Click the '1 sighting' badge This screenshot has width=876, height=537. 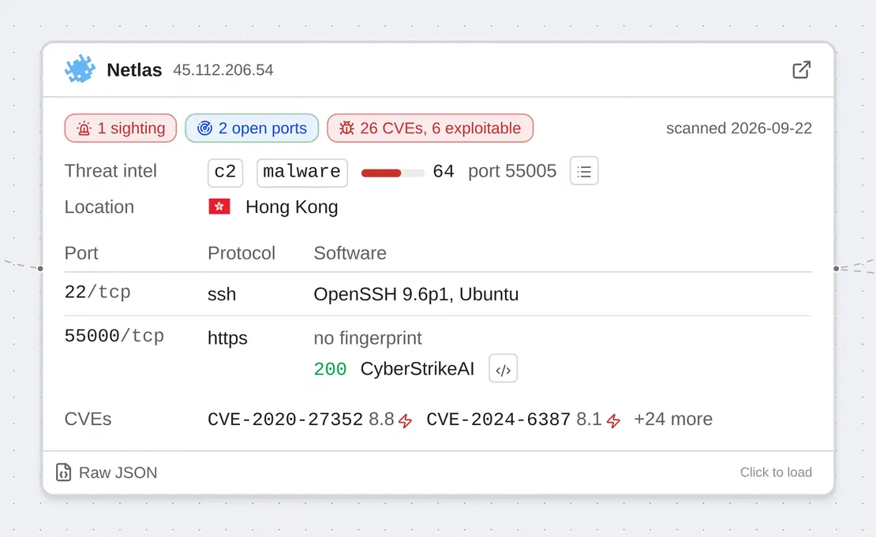pos(121,128)
